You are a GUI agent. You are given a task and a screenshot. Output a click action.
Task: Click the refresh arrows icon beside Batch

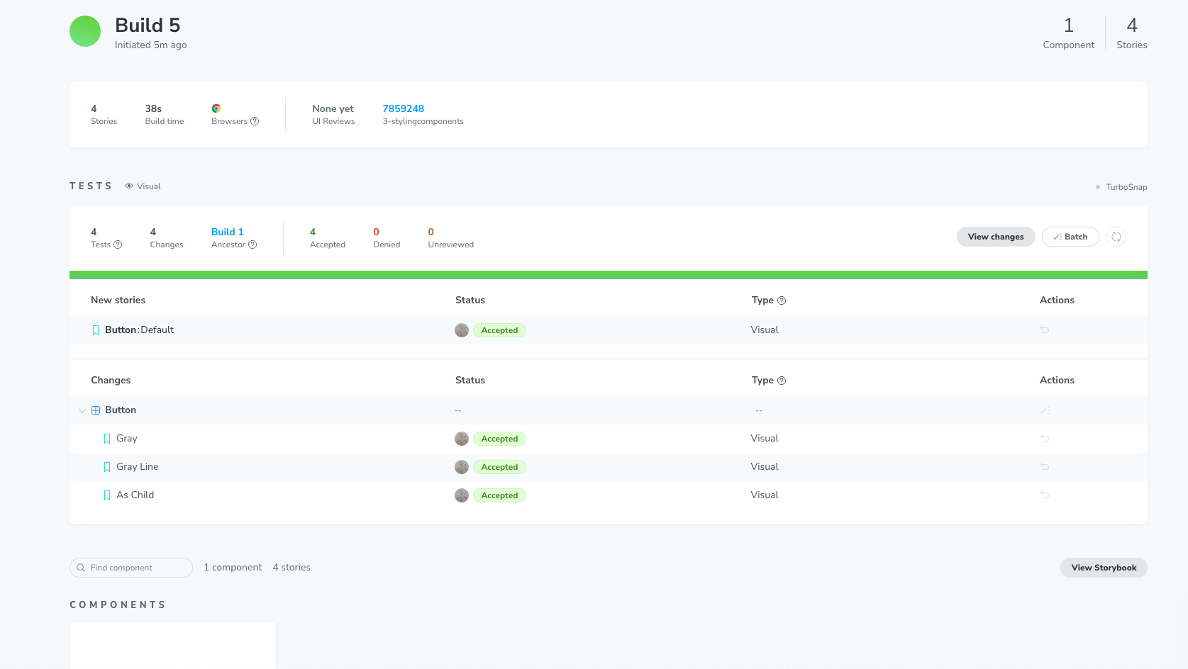[x=1116, y=237]
